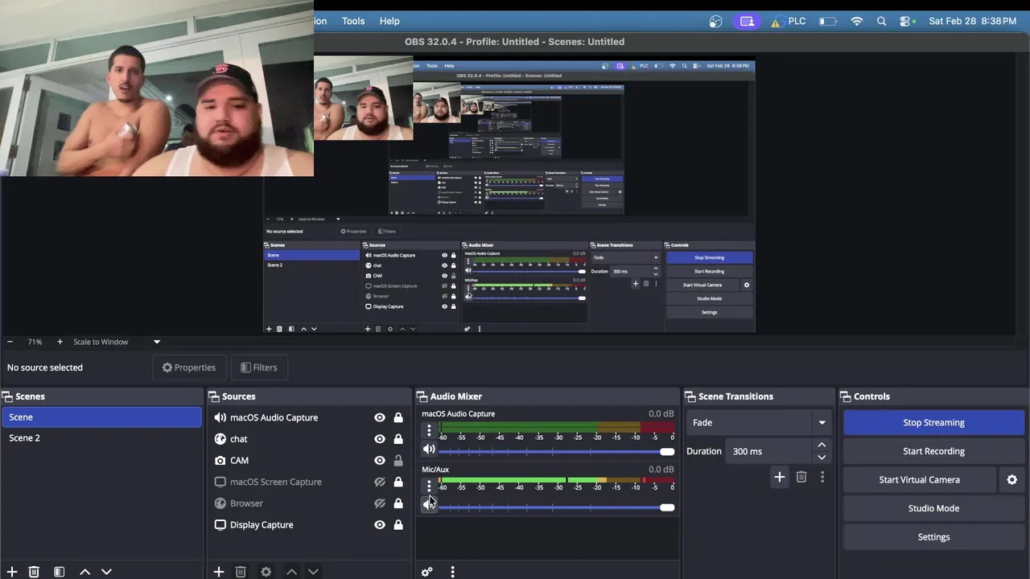Hide the macOS Audio Capture source
Screen dimensions: 1030x579
click(x=380, y=417)
